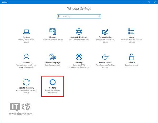Minimize the Settings window
Viewport: 158px width, 123px height.
[x=142, y=2]
